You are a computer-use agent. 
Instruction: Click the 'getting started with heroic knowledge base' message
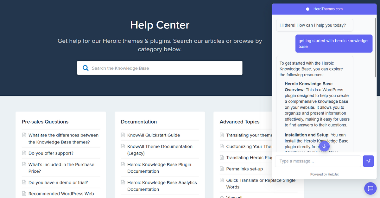click(334, 43)
